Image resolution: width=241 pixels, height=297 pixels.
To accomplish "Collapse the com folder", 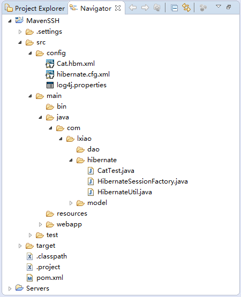I will (50, 128).
